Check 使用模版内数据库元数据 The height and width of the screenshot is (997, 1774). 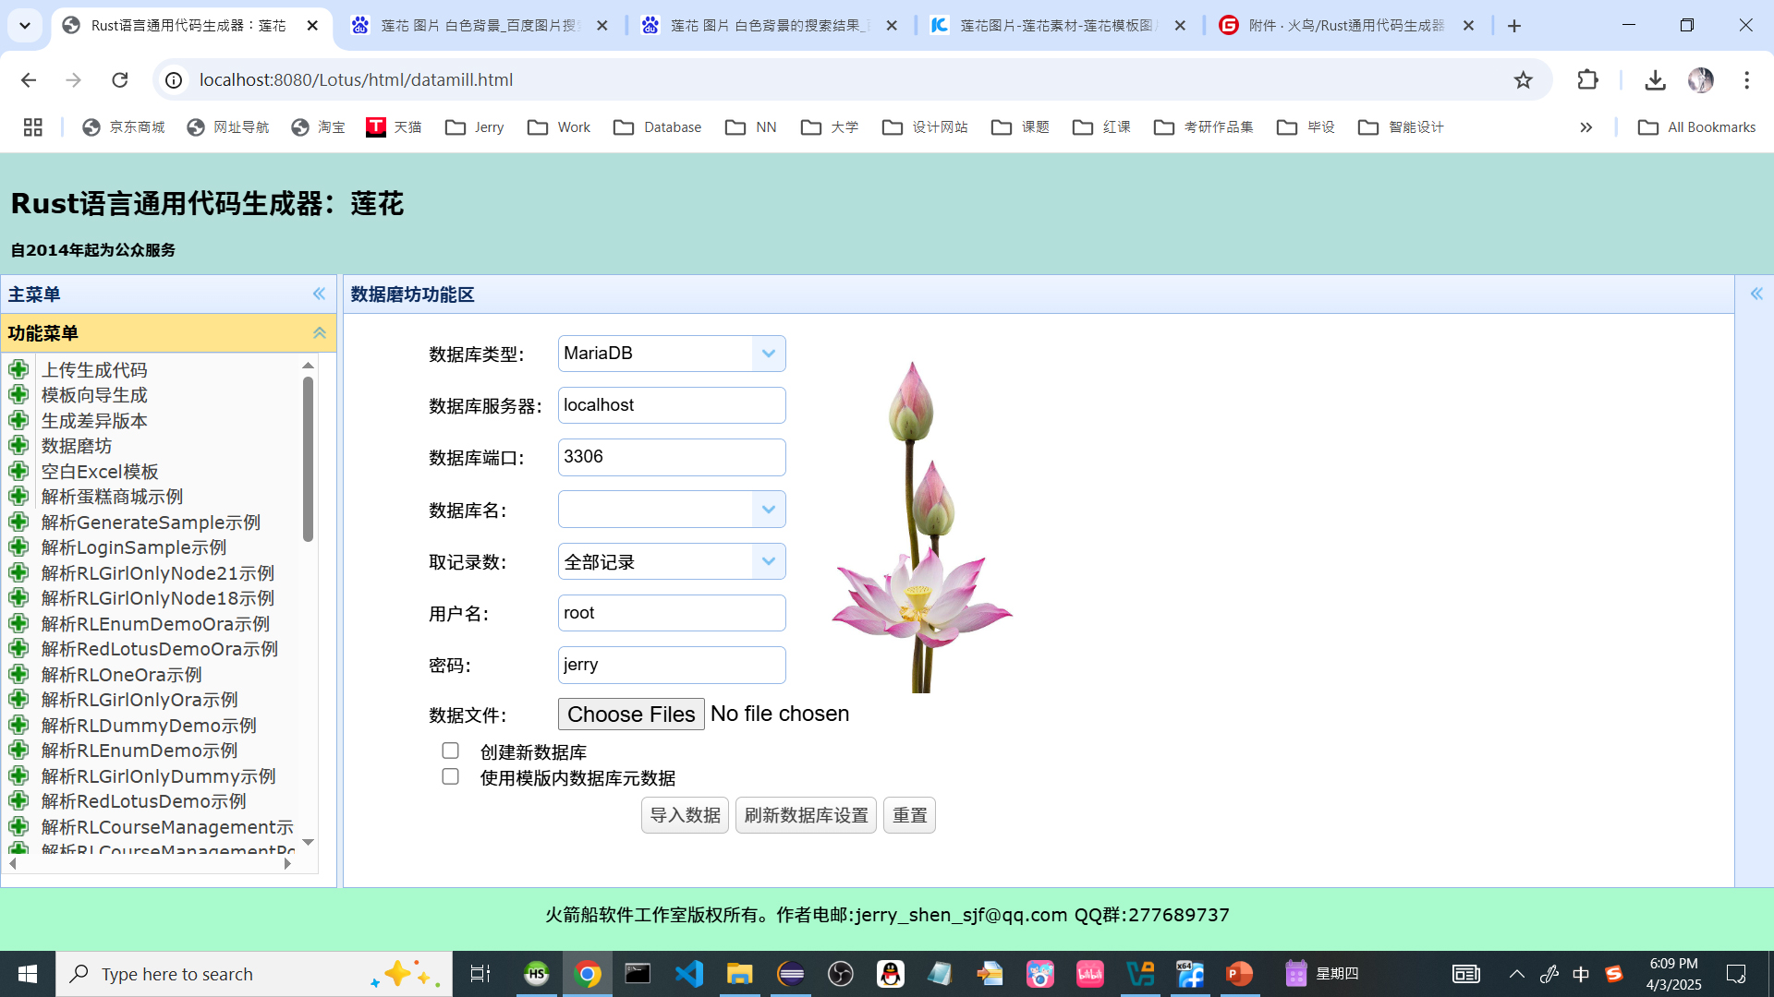click(x=450, y=776)
